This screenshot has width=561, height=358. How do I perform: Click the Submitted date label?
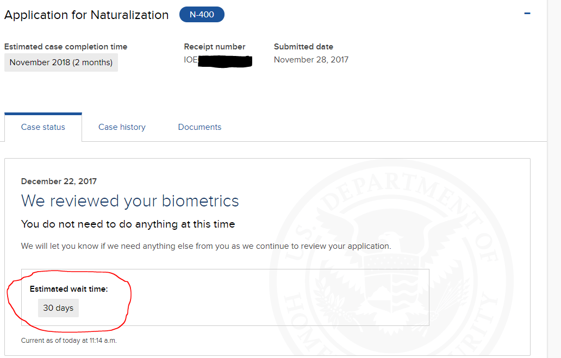pos(303,47)
